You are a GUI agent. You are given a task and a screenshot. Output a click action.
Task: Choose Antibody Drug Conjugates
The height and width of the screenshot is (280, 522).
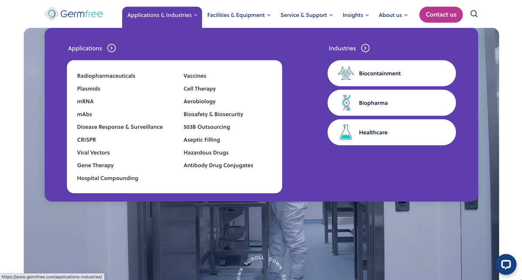click(x=218, y=165)
